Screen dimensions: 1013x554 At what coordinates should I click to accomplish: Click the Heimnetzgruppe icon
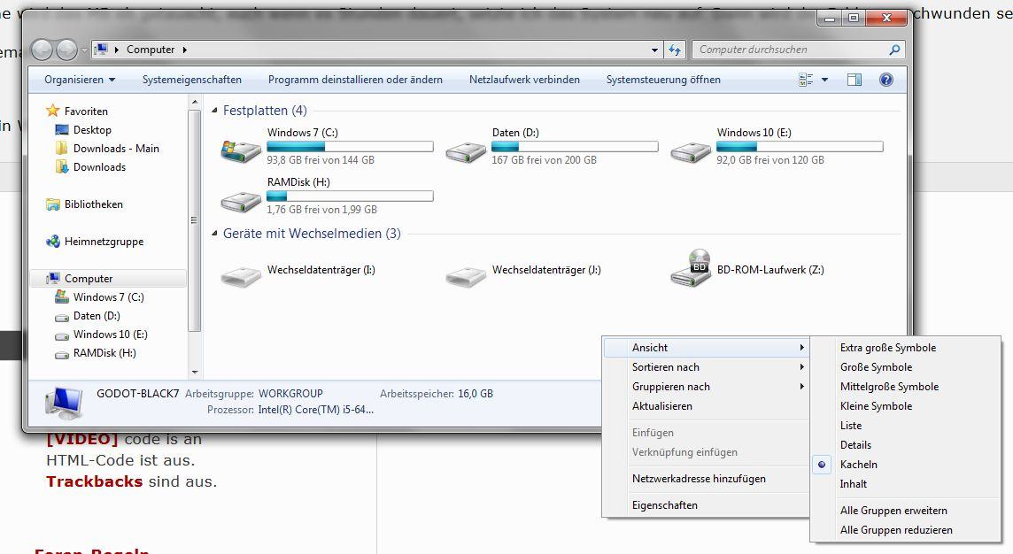pyautogui.click(x=53, y=242)
